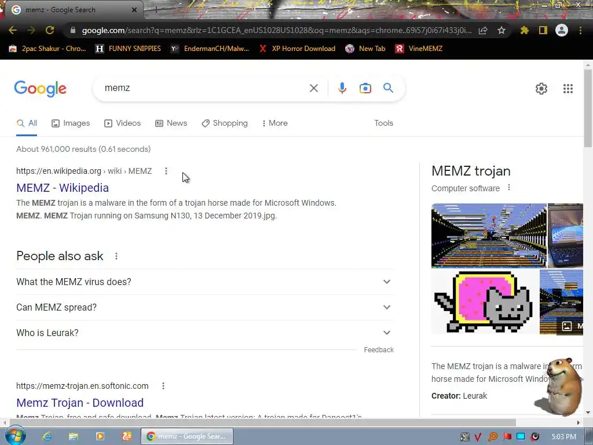Open the XP Horror Download bookmark
593x445 pixels.
297,49
